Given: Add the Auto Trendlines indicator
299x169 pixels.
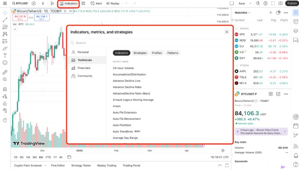Looking at the screenshot, I should coord(123,131).
